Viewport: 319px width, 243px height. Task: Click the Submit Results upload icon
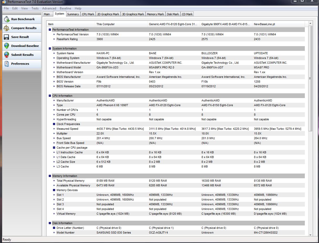7,55
